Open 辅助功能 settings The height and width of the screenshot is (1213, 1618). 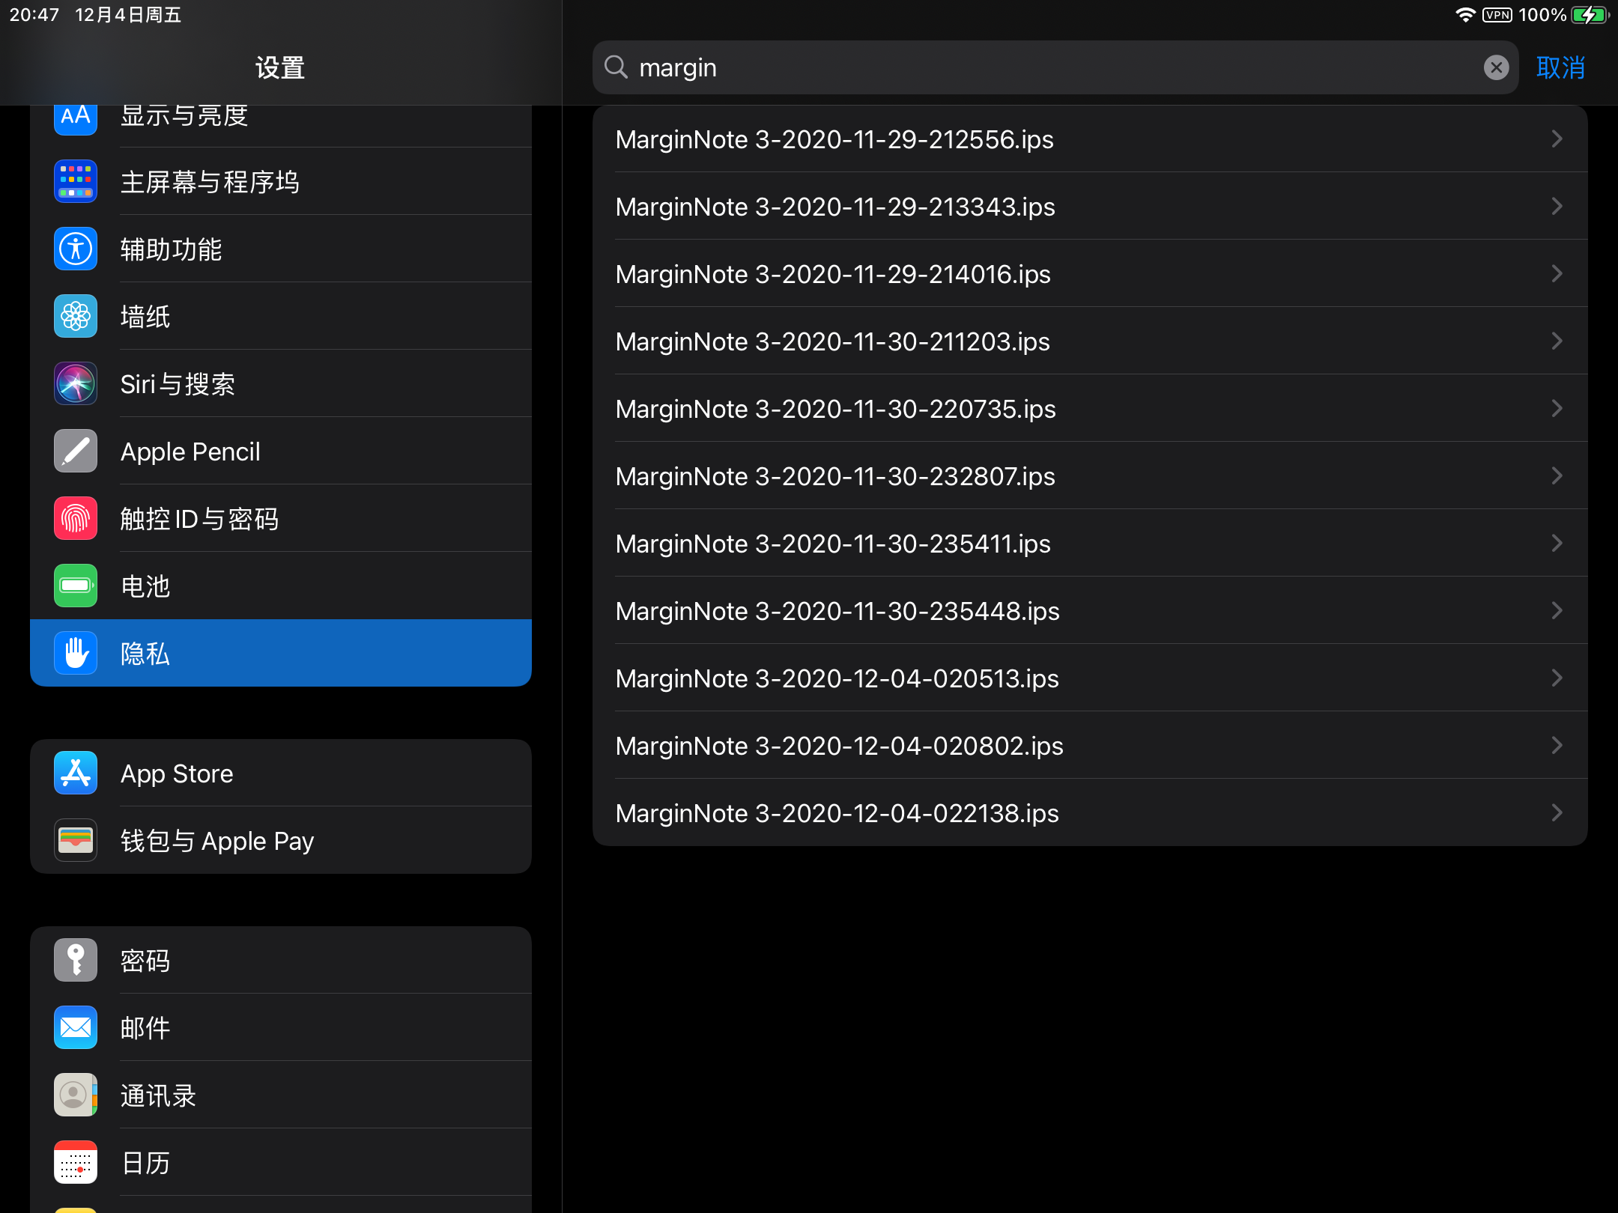(281, 249)
